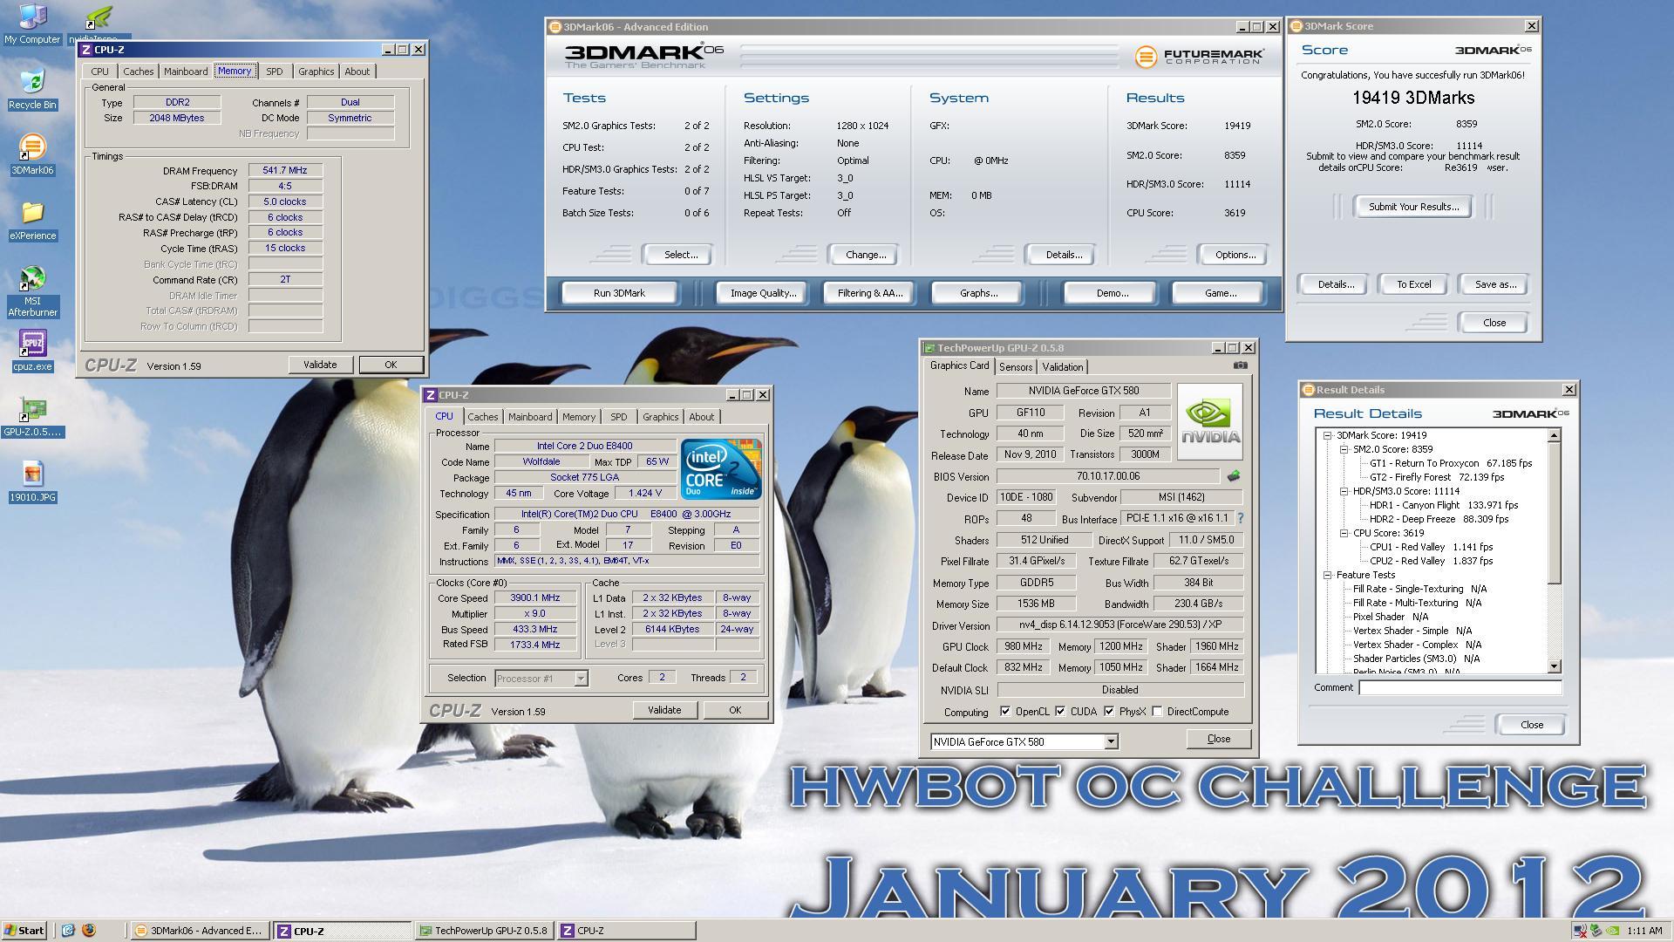Click the GPU-Z camera screenshot icon
The width and height of the screenshot is (1674, 942).
(1241, 365)
